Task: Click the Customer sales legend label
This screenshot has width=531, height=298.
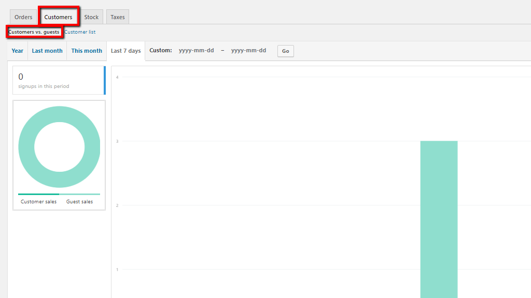Action: 38,202
